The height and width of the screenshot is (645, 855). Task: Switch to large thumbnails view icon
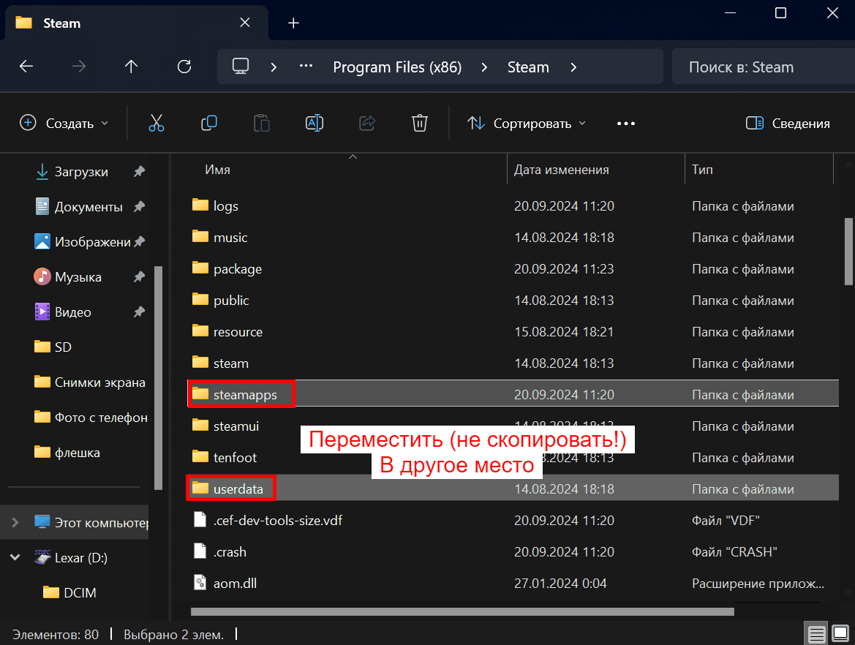[x=840, y=633]
